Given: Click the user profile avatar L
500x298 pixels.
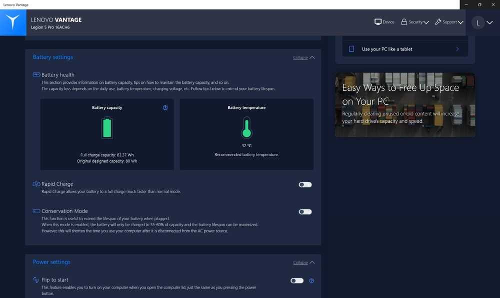Looking at the screenshot, I should pyautogui.click(x=478, y=22).
